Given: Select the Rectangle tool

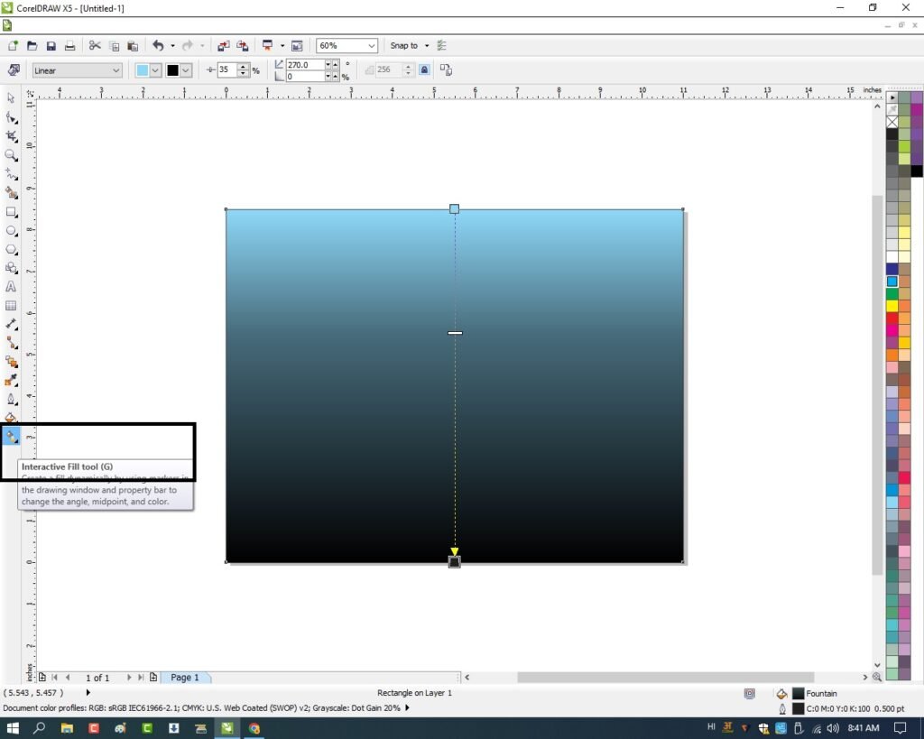Looking at the screenshot, I should pos(11,211).
